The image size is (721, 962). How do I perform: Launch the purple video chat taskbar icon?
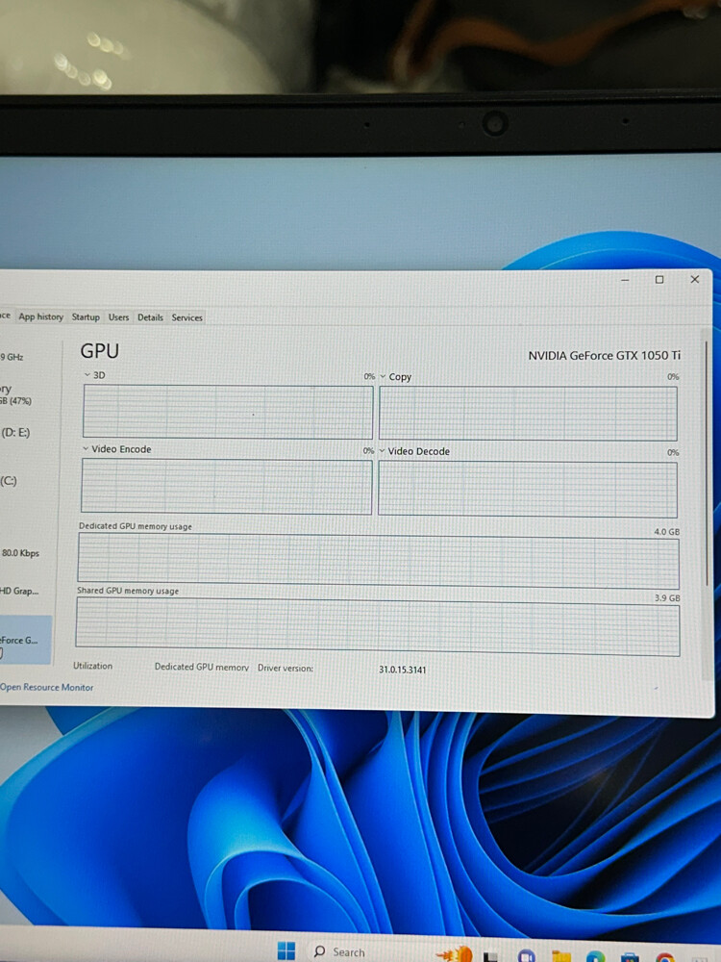(x=526, y=956)
